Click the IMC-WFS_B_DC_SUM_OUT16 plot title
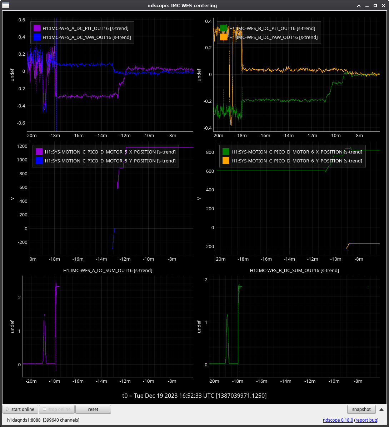Viewport: 389px width, 427px height. click(294, 270)
